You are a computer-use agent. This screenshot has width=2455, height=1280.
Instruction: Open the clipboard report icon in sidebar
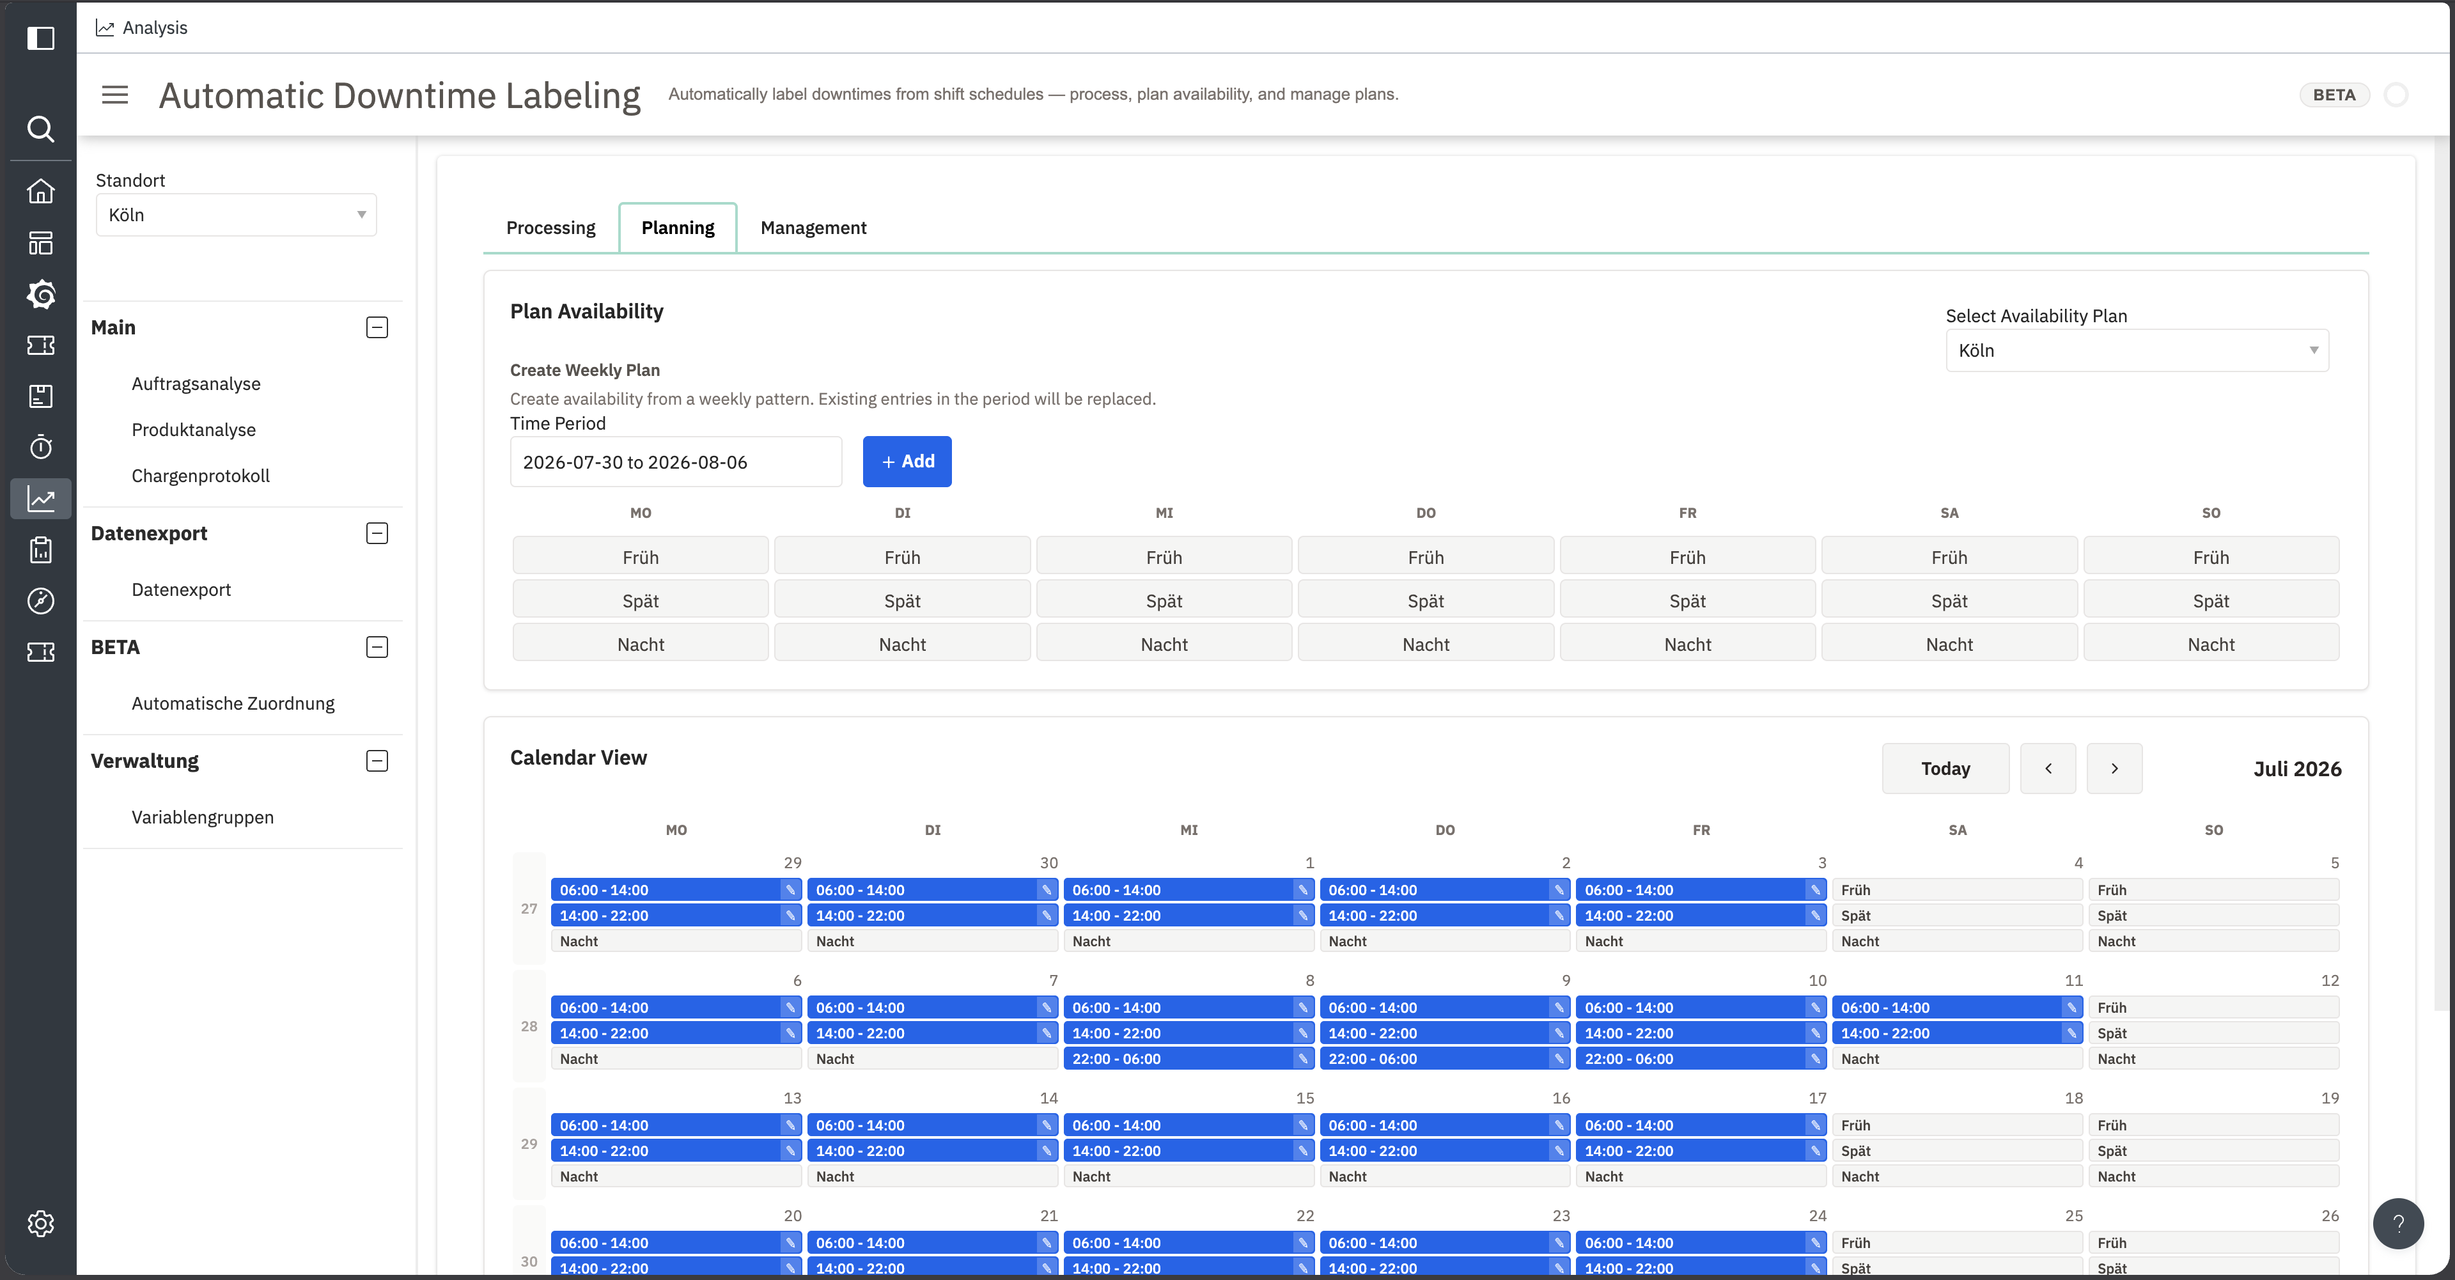click(40, 550)
